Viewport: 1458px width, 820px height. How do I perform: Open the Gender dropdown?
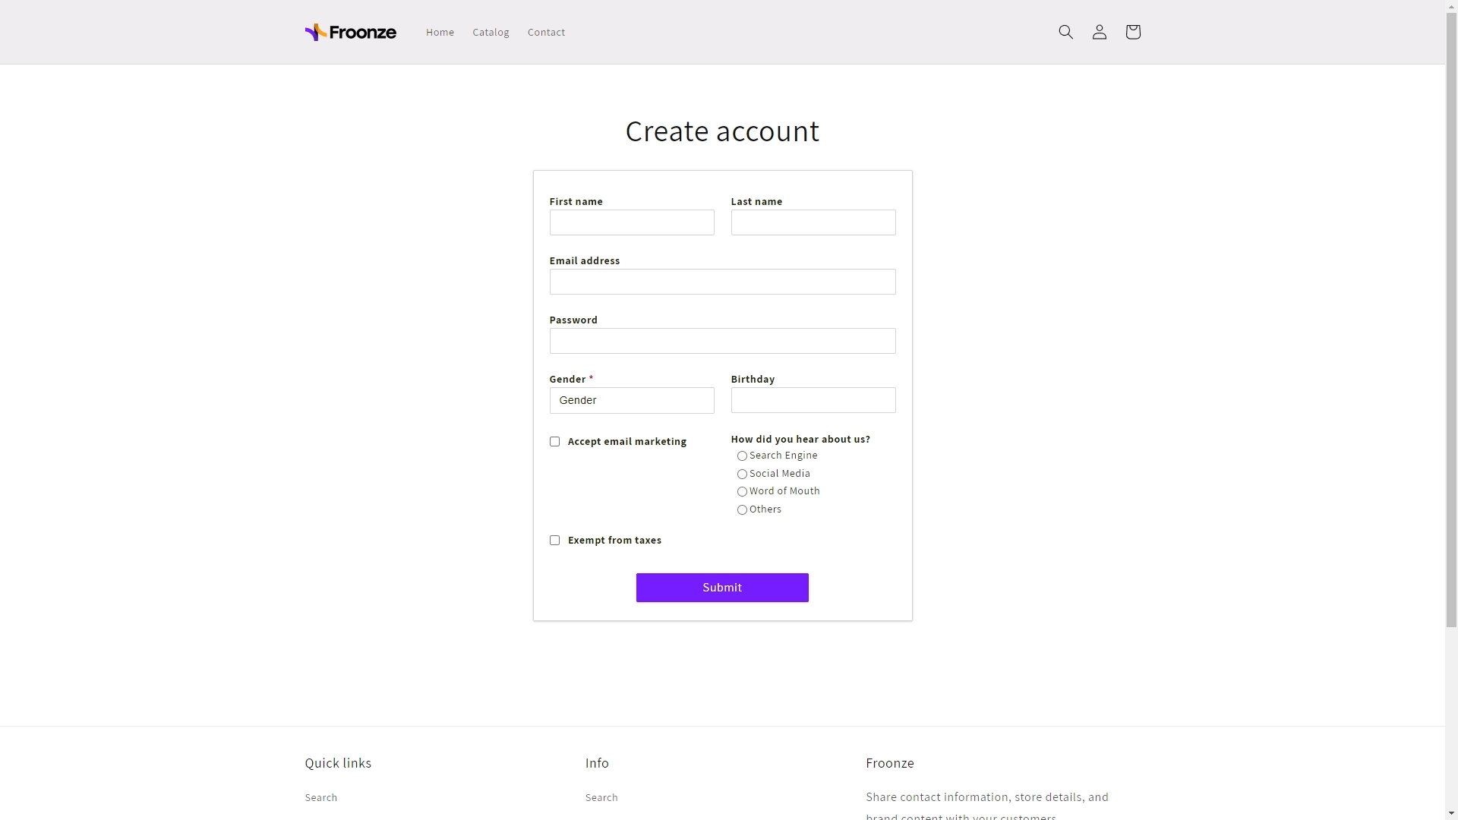(x=632, y=401)
